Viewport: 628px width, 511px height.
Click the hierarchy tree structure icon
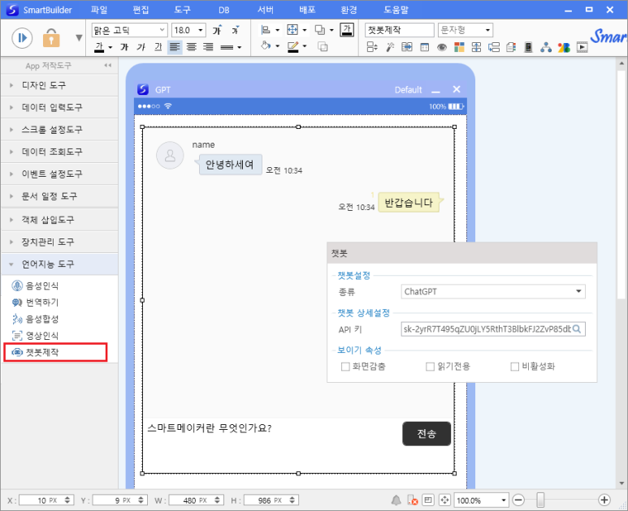pos(545,47)
